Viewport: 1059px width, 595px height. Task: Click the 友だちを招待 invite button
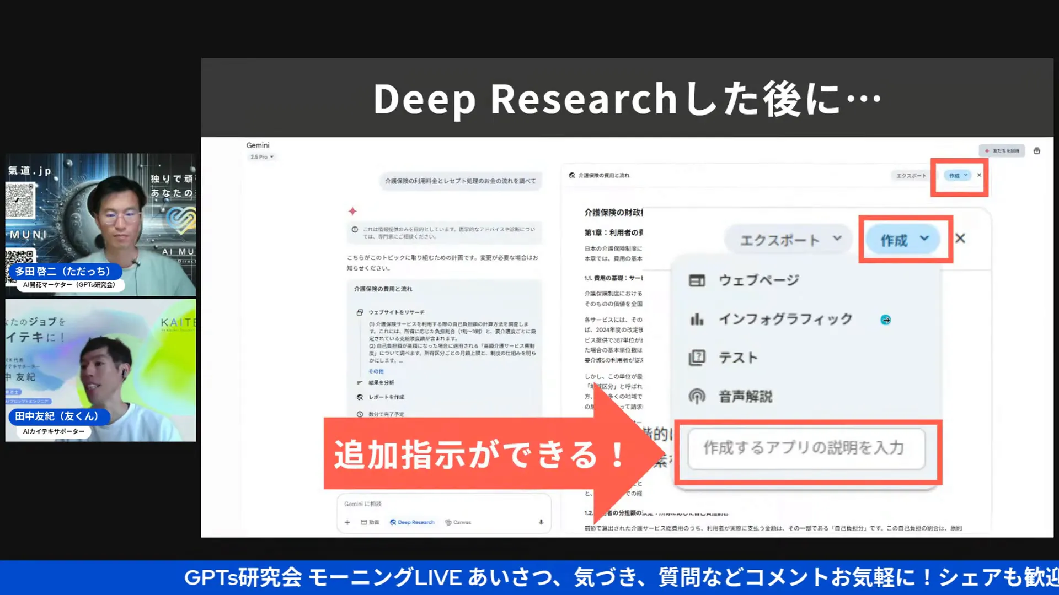click(x=1002, y=151)
